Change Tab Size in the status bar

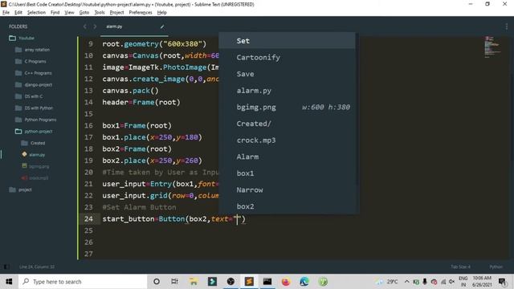click(x=460, y=267)
